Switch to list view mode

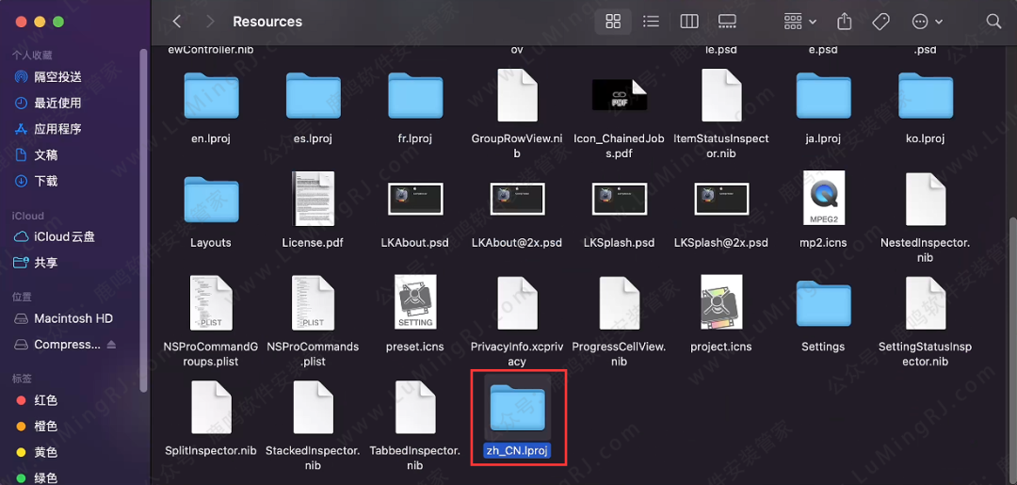pos(651,21)
